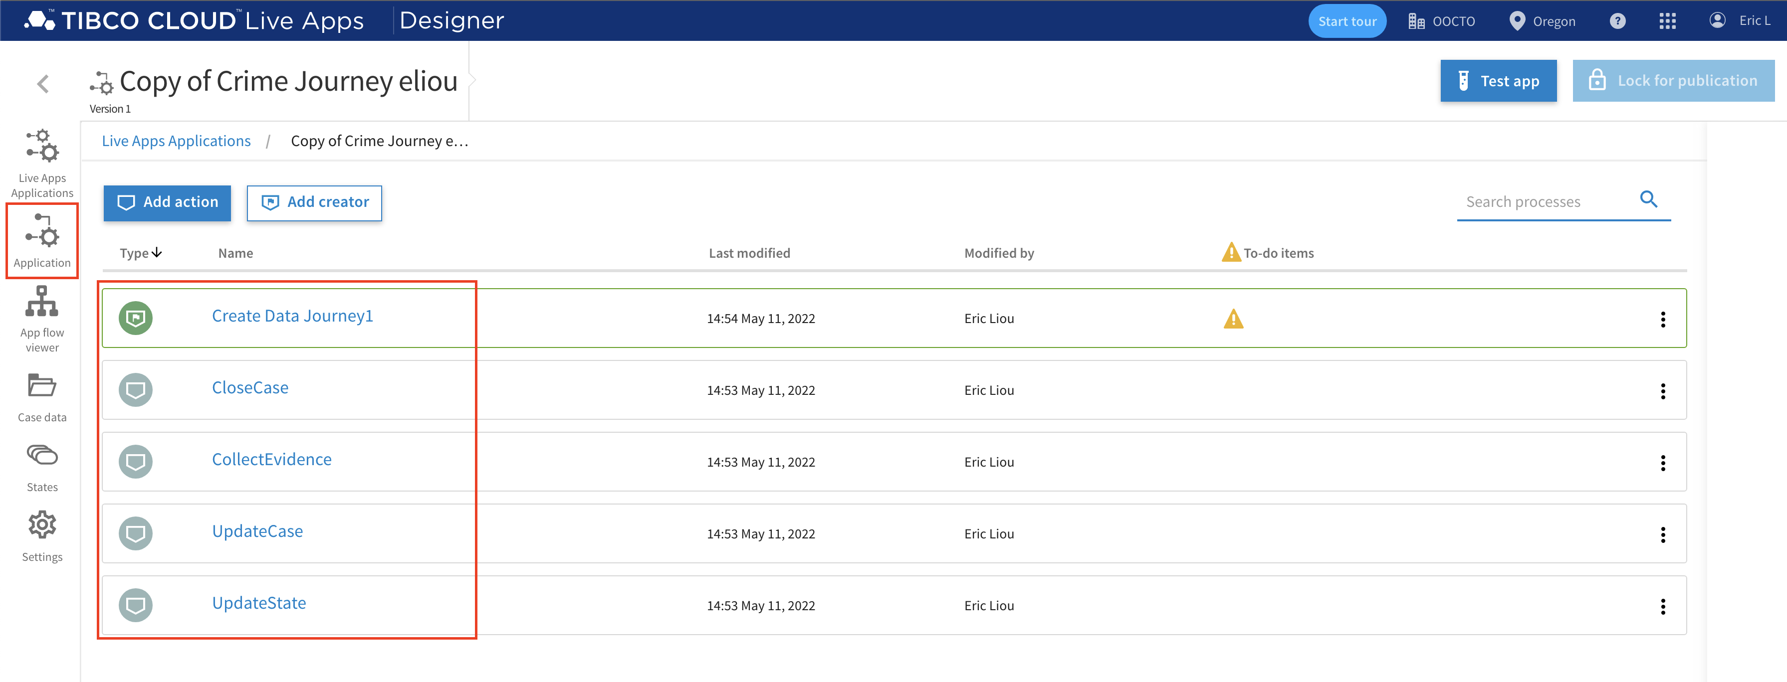Open more options for CollectEvidence
This screenshot has height=682, width=1787.
[1662, 463]
